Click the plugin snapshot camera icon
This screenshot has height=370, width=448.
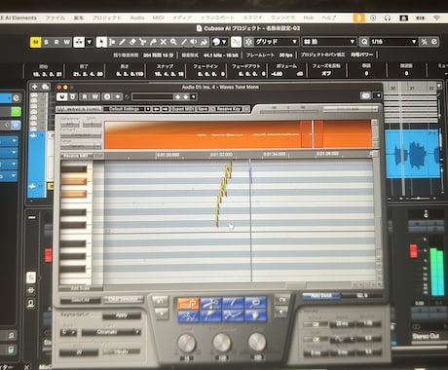365,95
